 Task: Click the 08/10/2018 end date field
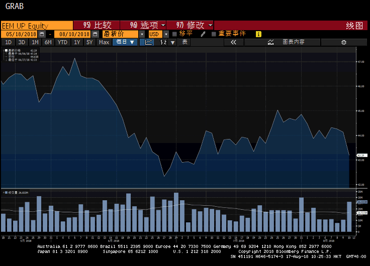(x=72, y=34)
